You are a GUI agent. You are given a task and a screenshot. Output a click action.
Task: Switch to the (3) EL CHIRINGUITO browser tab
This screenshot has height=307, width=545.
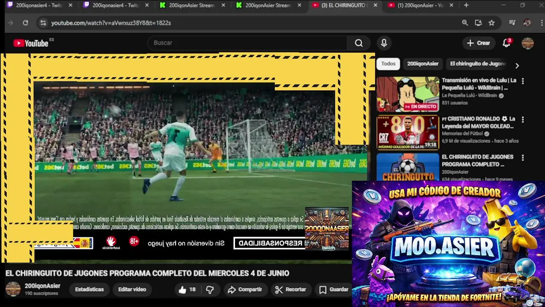coord(344,5)
